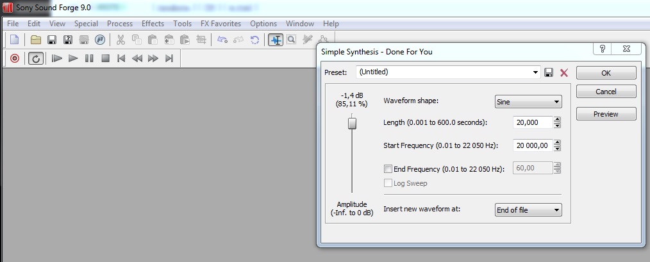The height and width of the screenshot is (262, 650).
Task: Undo the last action with Undo icon
Action: [222, 40]
